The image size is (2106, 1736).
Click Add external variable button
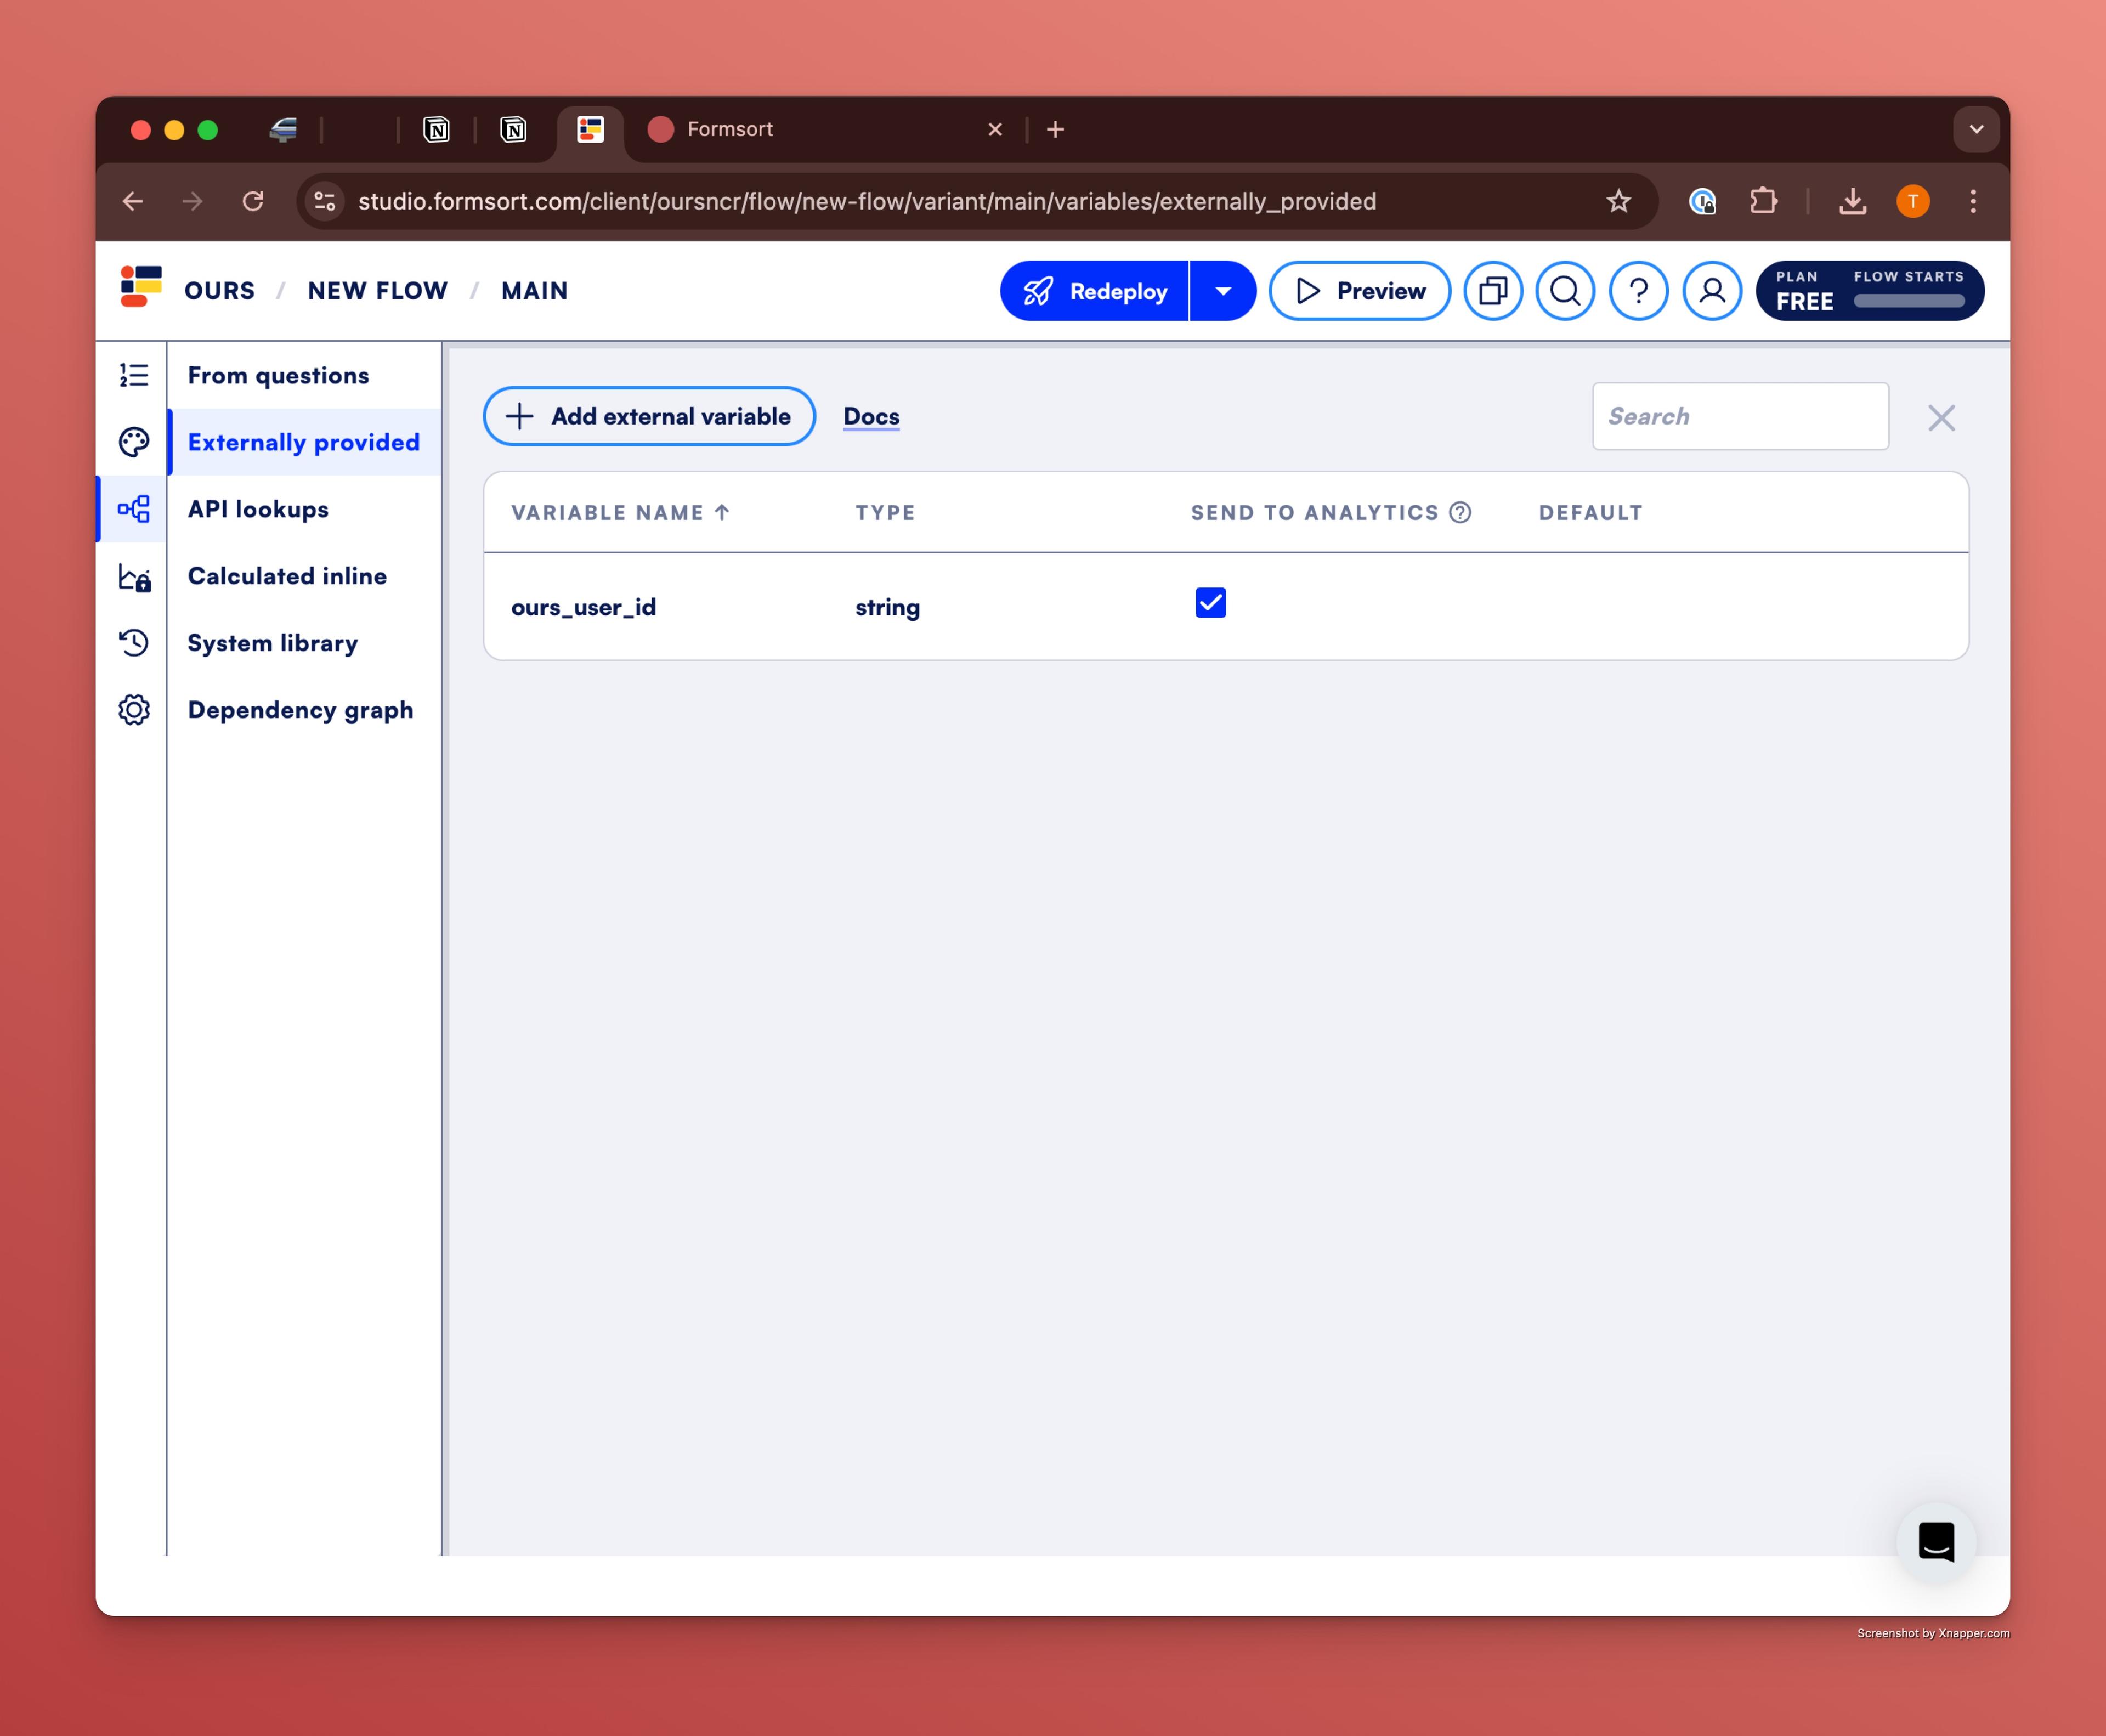pos(649,416)
